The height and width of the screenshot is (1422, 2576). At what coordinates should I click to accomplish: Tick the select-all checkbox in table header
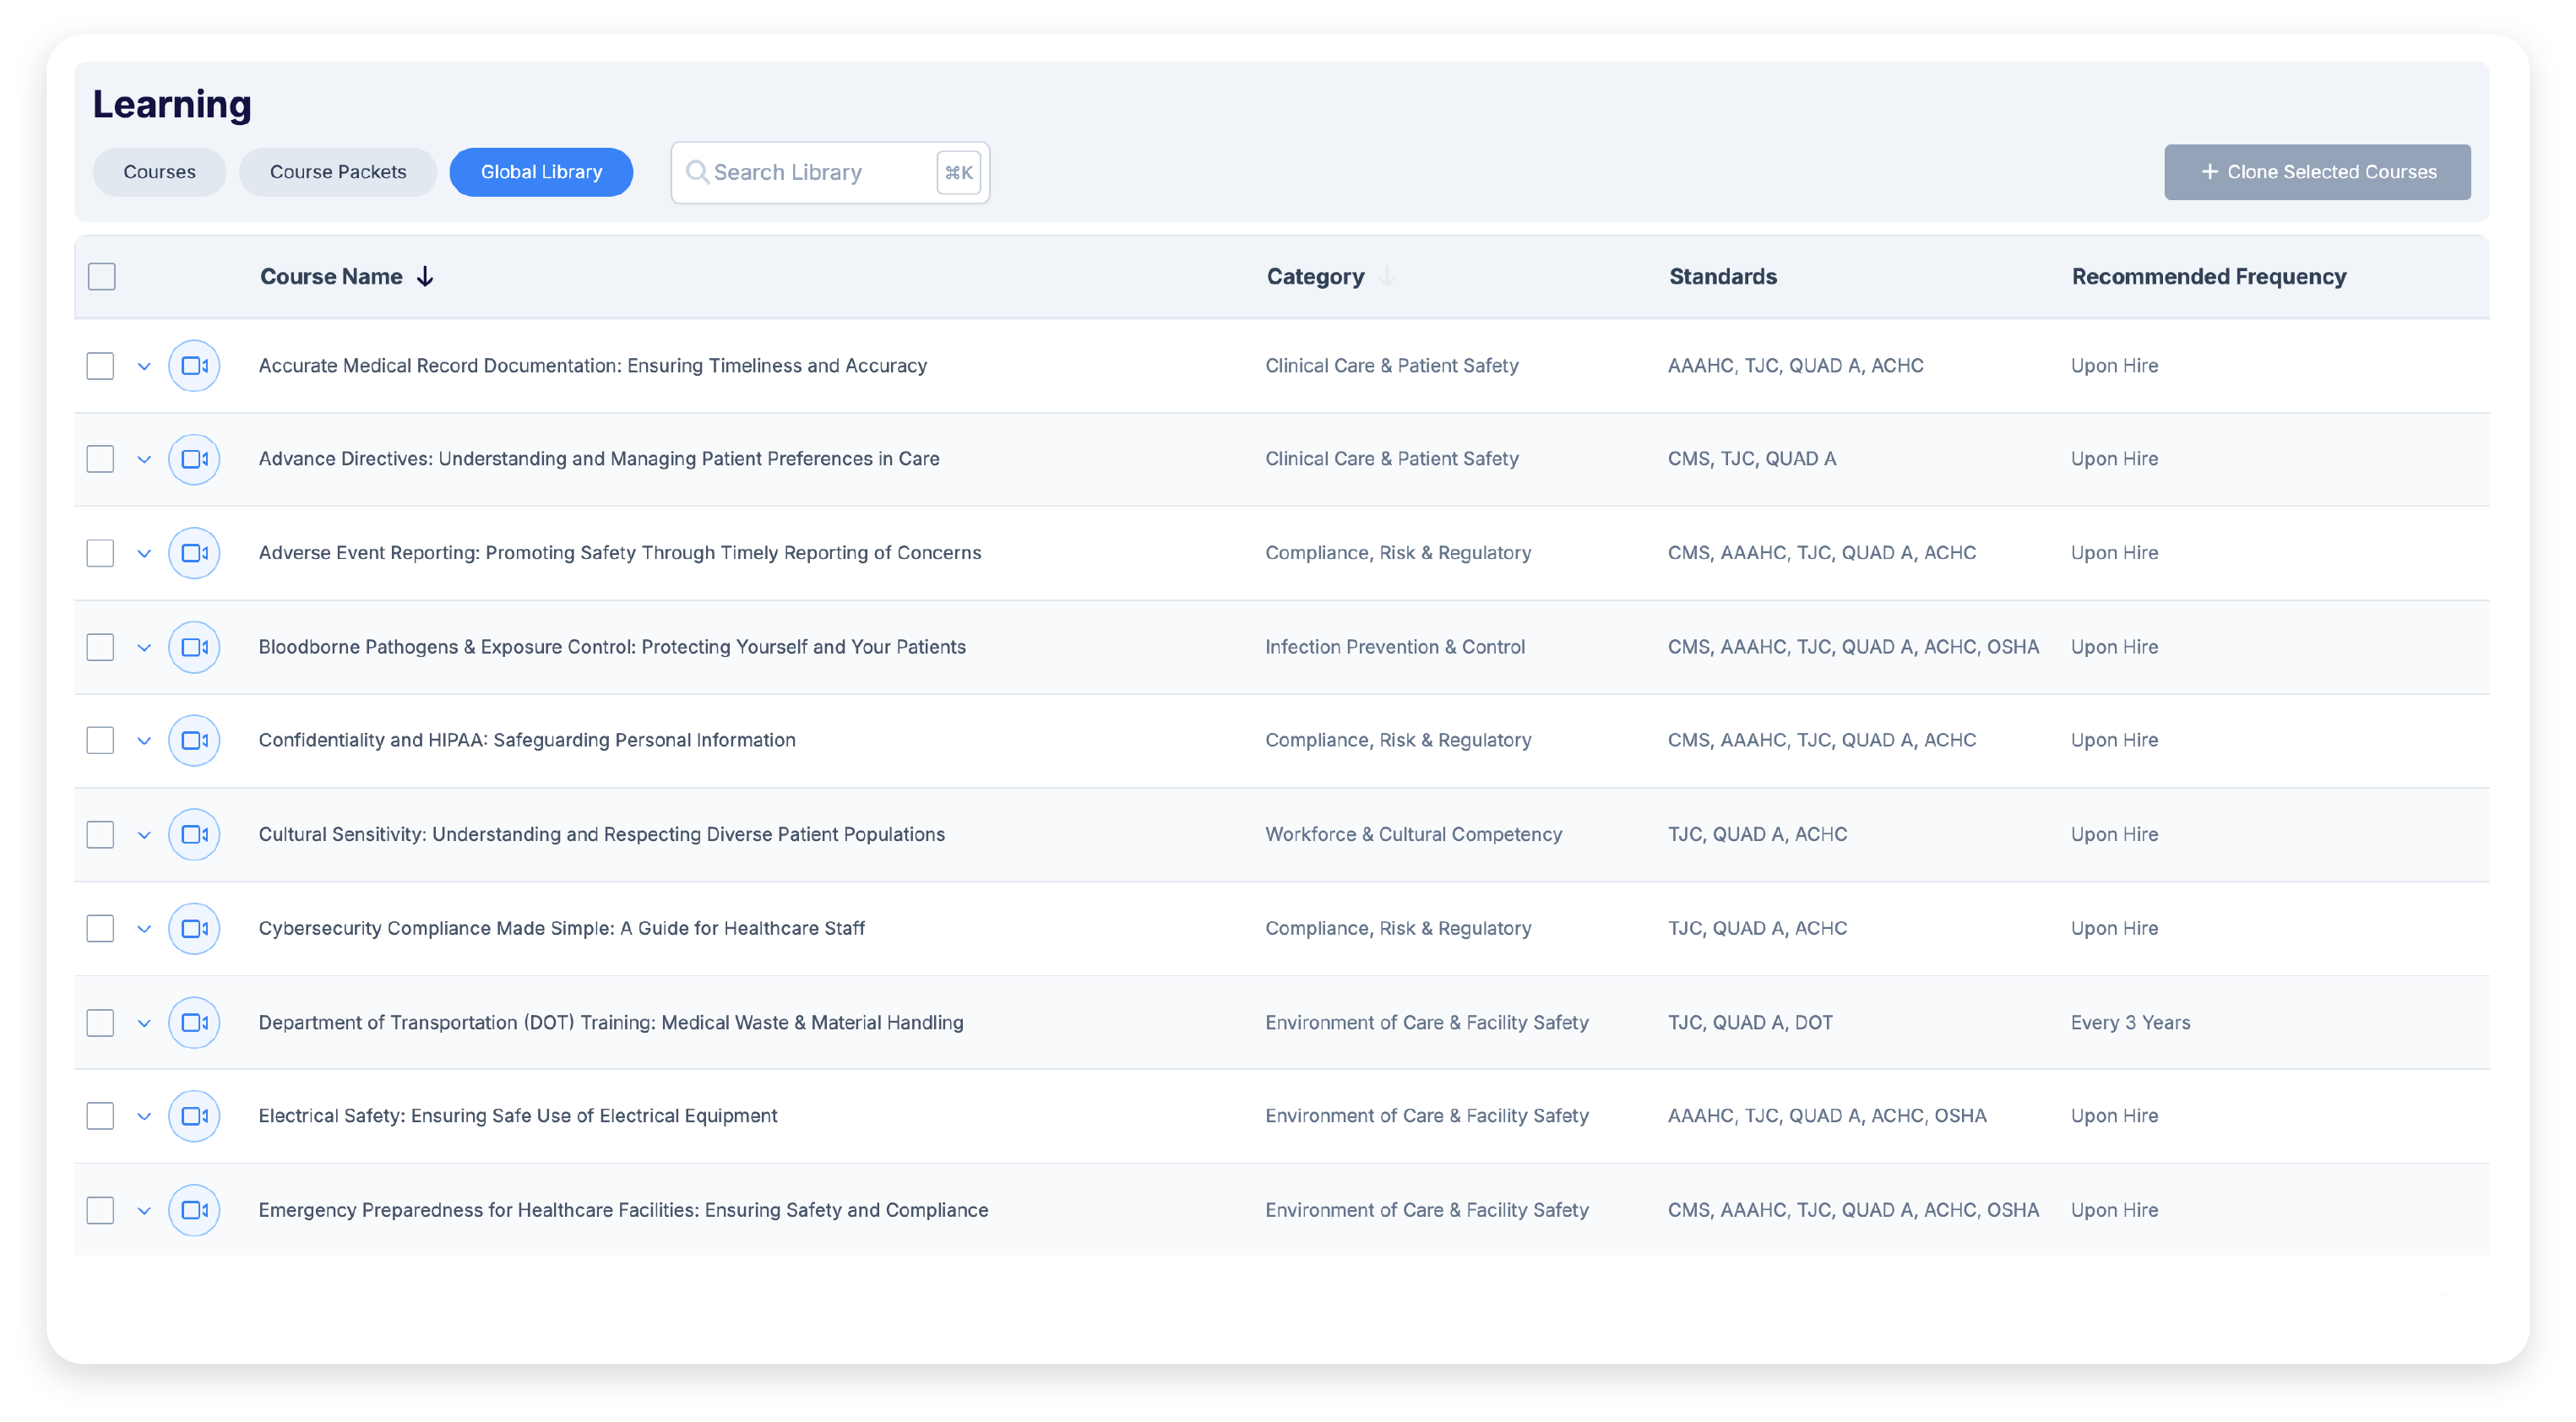(x=102, y=277)
